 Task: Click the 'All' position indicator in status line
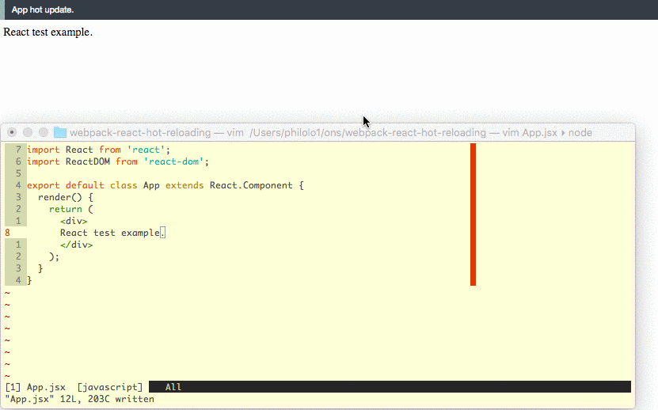[x=173, y=387]
